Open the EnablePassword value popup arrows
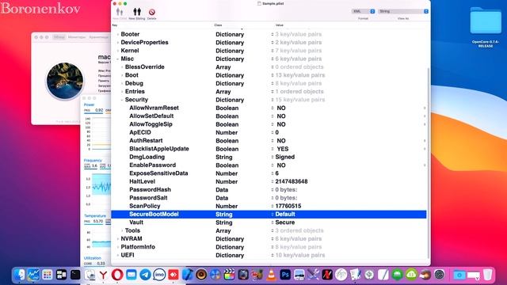 point(425,165)
